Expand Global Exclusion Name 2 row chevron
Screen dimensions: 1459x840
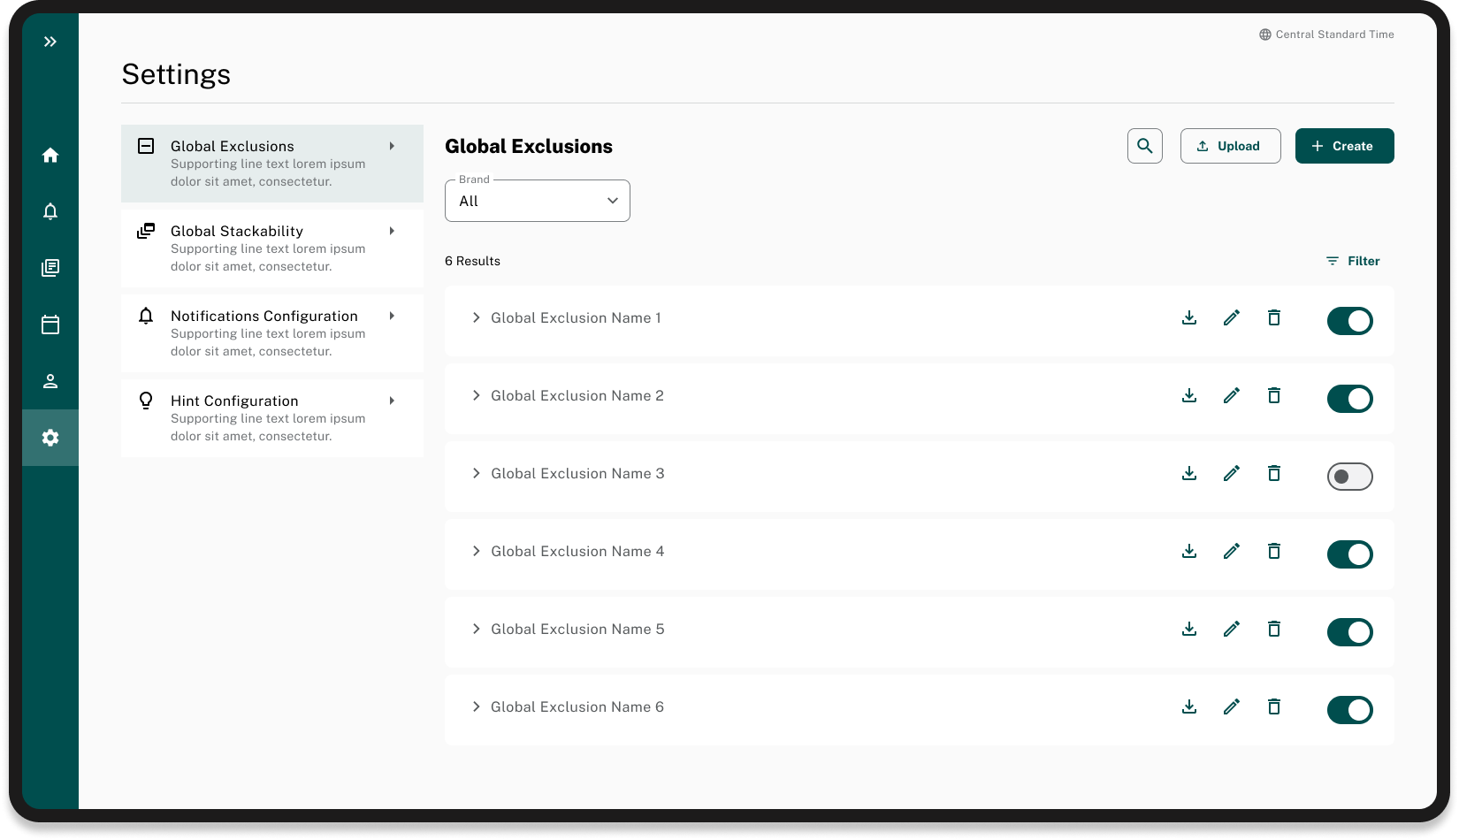point(476,395)
